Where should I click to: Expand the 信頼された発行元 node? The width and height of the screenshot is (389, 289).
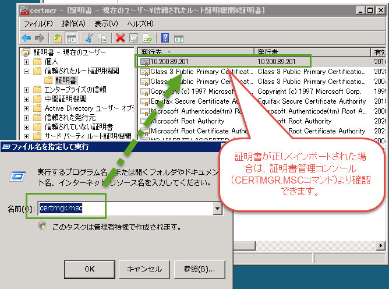tap(26, 118)
